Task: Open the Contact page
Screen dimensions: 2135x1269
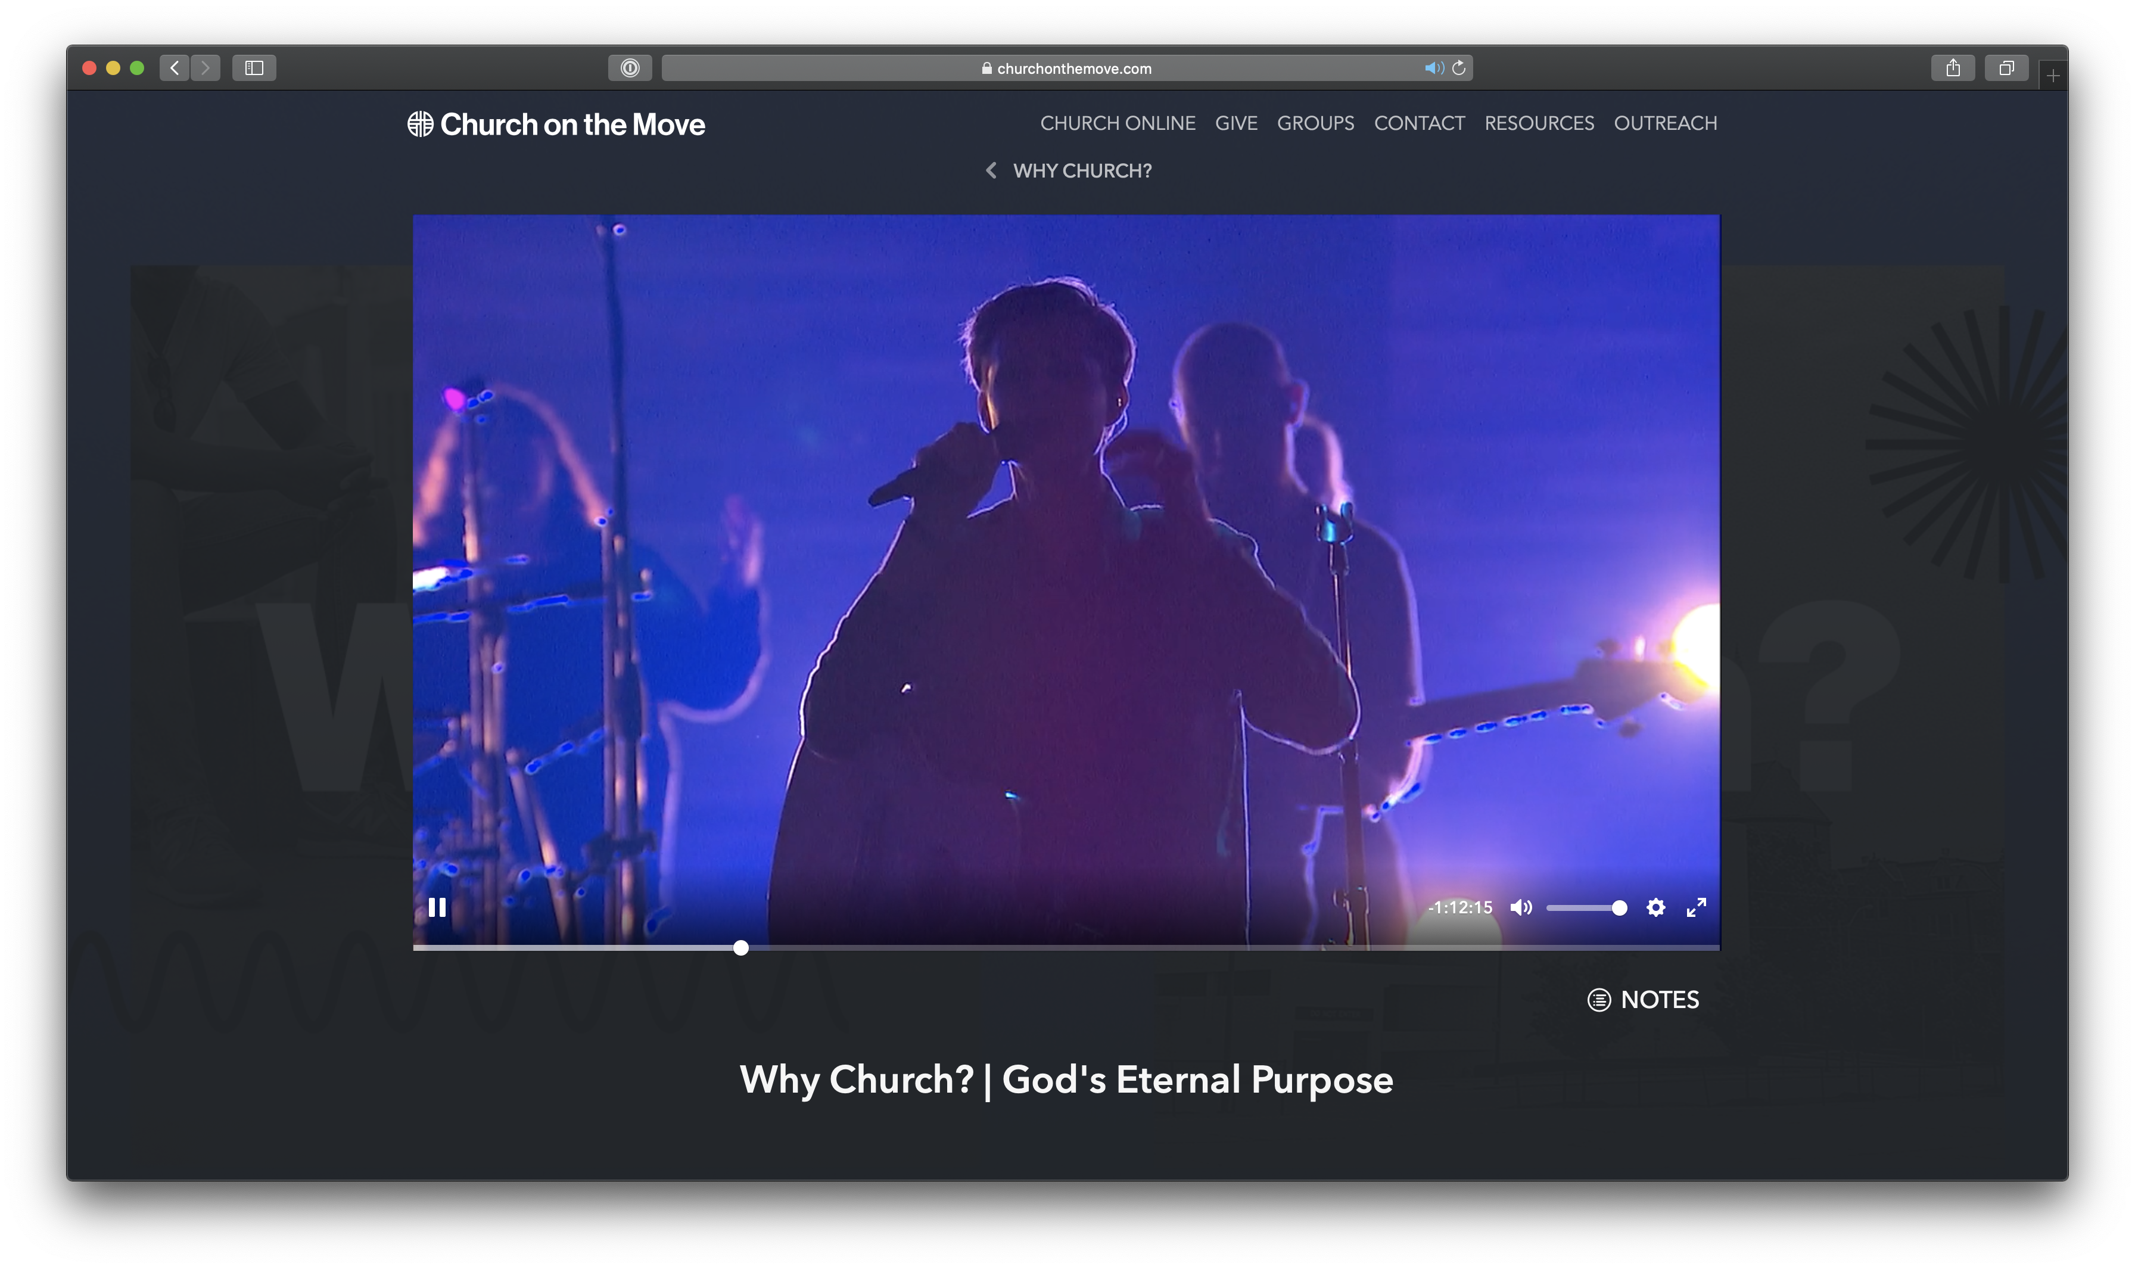Action: pos(1420,123)
